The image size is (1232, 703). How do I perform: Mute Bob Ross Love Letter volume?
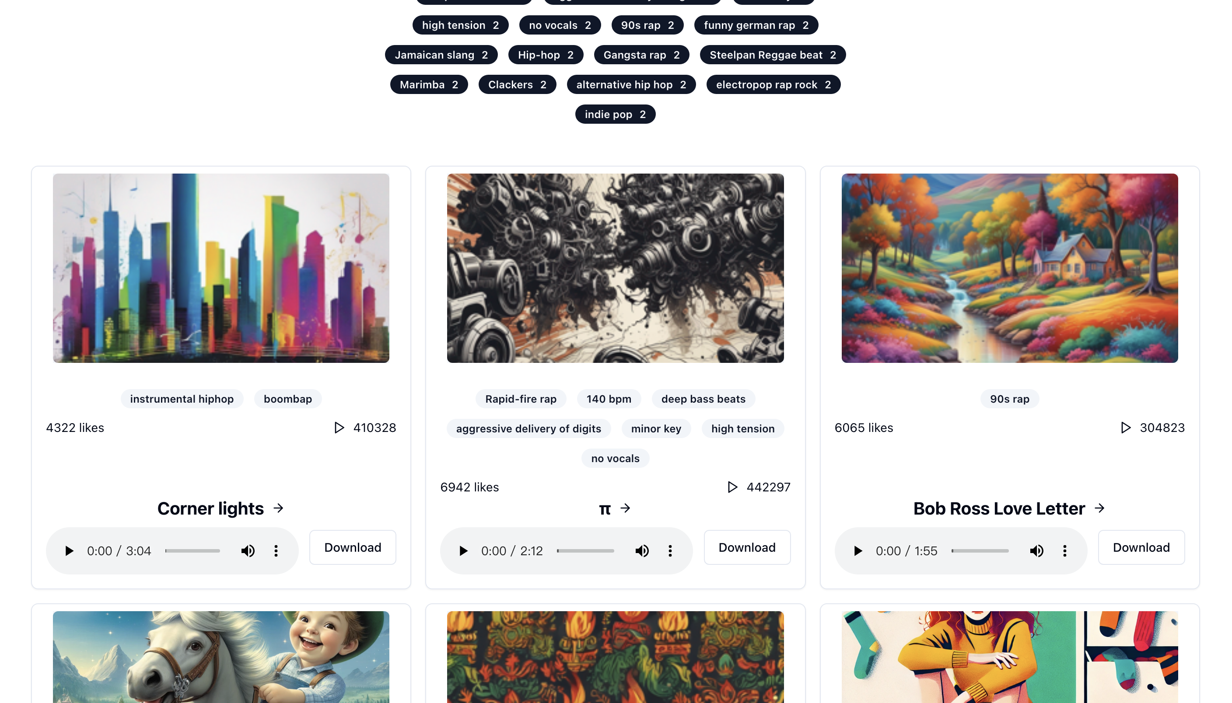pyautogui.click(x=1037, y=551)
